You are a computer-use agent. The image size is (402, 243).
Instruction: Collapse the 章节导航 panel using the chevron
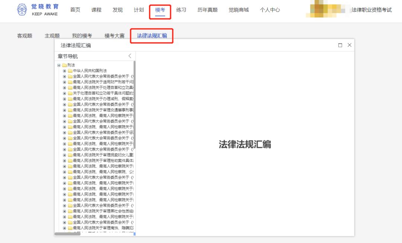tap(130, 55)
